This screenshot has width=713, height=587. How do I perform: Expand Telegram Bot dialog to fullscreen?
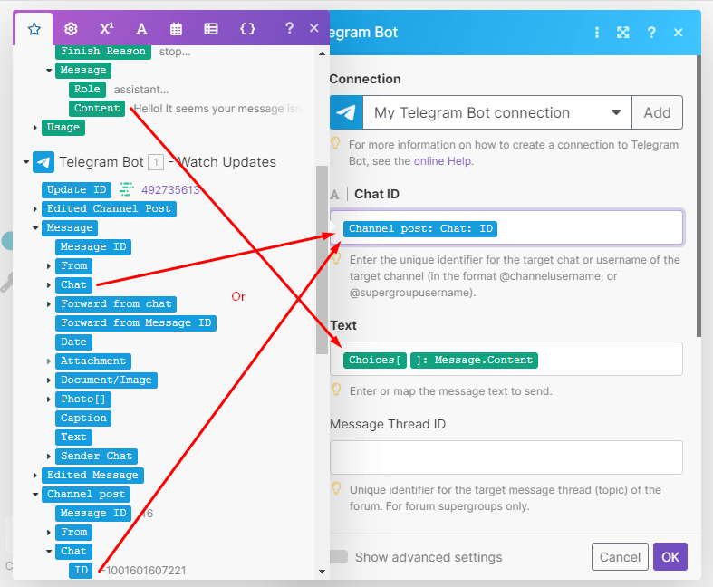click(x=623, y=33)
